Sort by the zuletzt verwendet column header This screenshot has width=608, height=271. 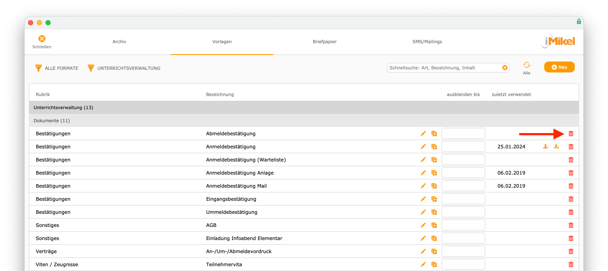[x=511, y=95]
